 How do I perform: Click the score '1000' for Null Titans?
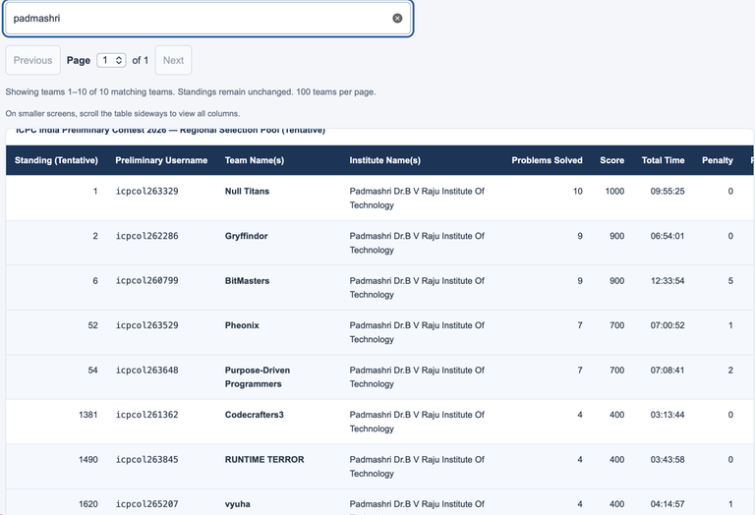[x=614, y=191]
